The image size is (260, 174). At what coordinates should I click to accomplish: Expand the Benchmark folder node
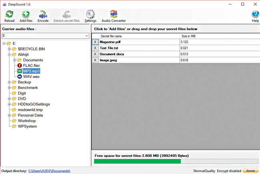click(10, 87)
